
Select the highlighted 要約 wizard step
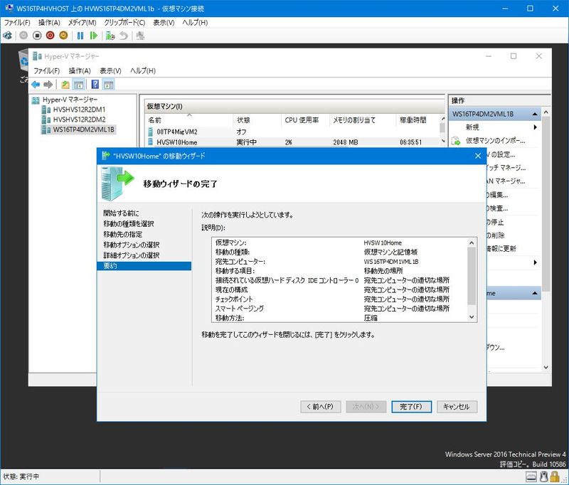tap(144, 266)
